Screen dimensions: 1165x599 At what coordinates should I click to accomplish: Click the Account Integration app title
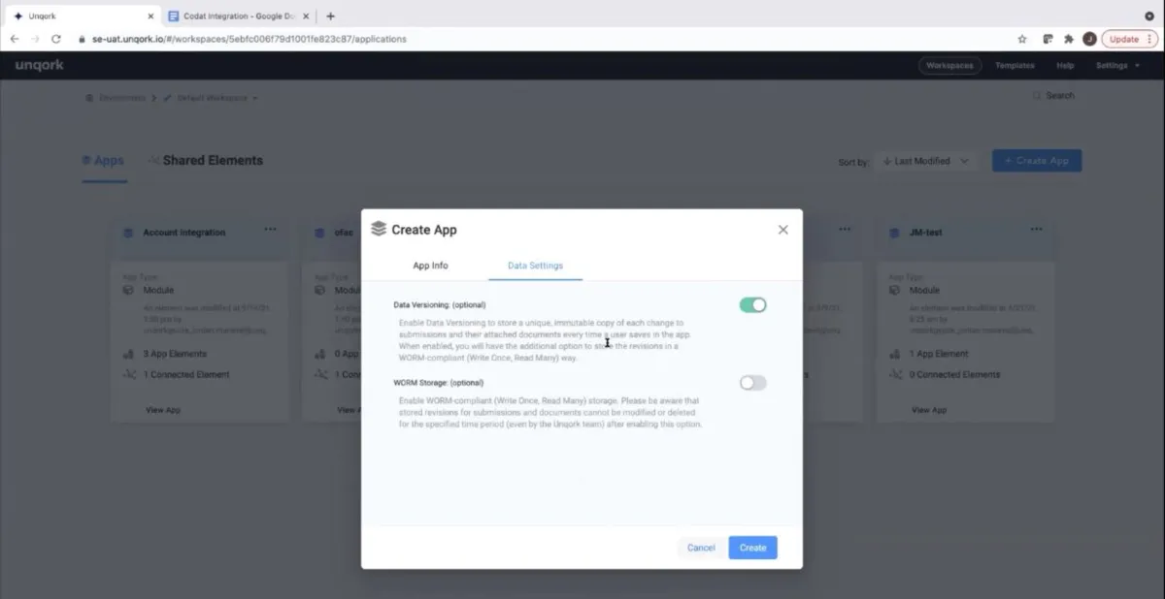(x=184, y=233)
